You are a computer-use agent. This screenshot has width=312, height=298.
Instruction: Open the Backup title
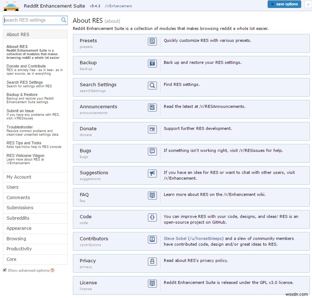88,62
